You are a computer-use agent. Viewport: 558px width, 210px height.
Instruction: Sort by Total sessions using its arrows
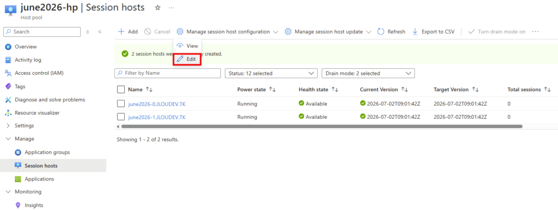[x=548, y=90]
